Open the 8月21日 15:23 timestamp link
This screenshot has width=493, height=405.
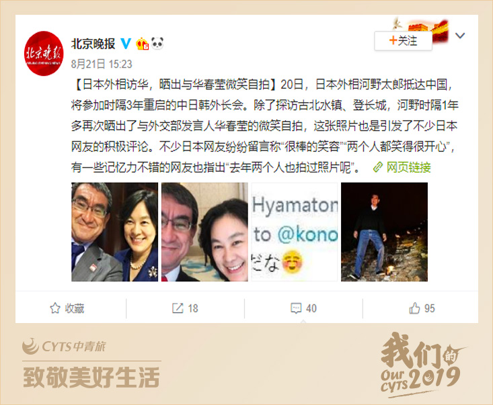[102, 64]
